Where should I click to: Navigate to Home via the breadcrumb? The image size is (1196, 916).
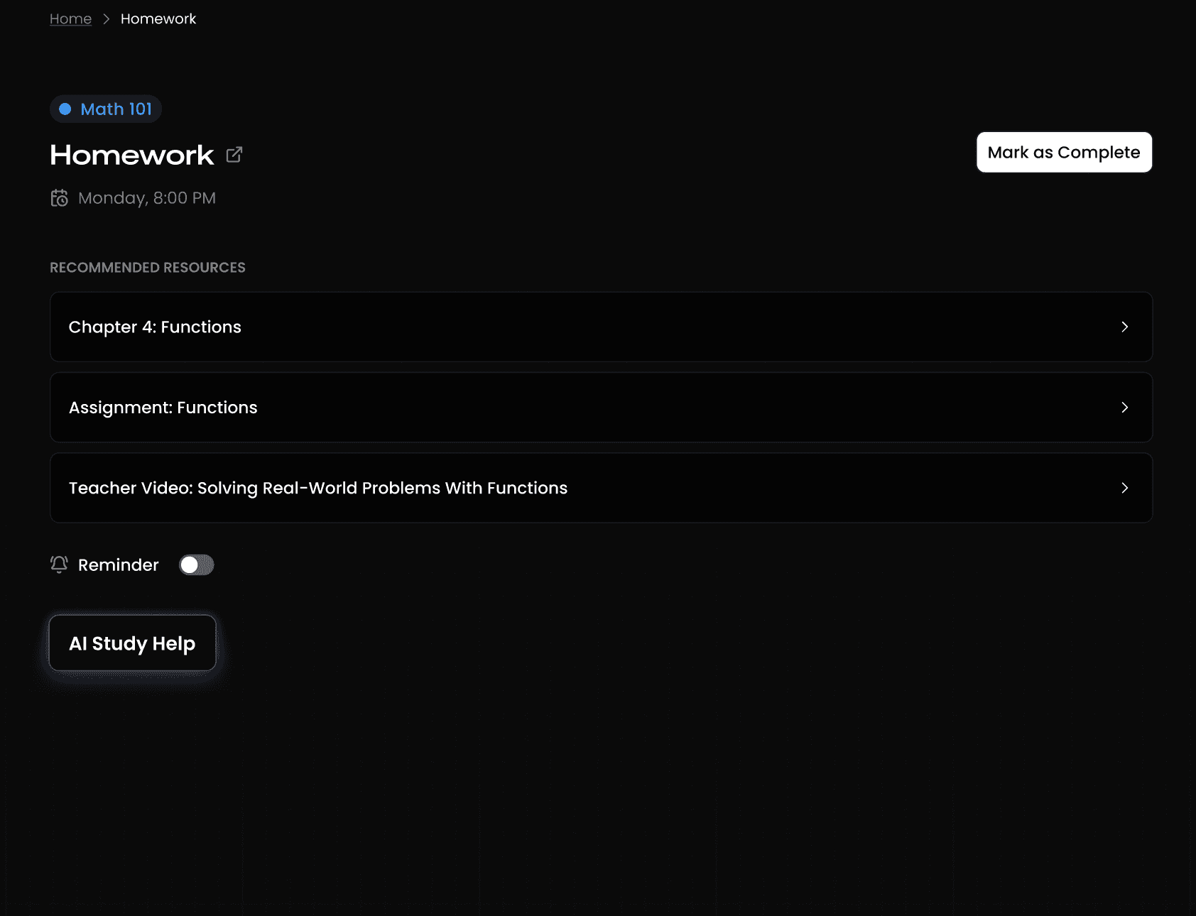(70, 18)
